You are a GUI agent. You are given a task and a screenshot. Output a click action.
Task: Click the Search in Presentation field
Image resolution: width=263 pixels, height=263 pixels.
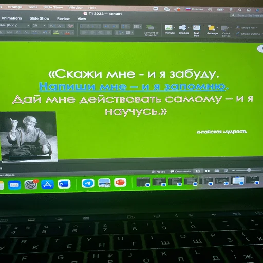click(x=247, y=15)
